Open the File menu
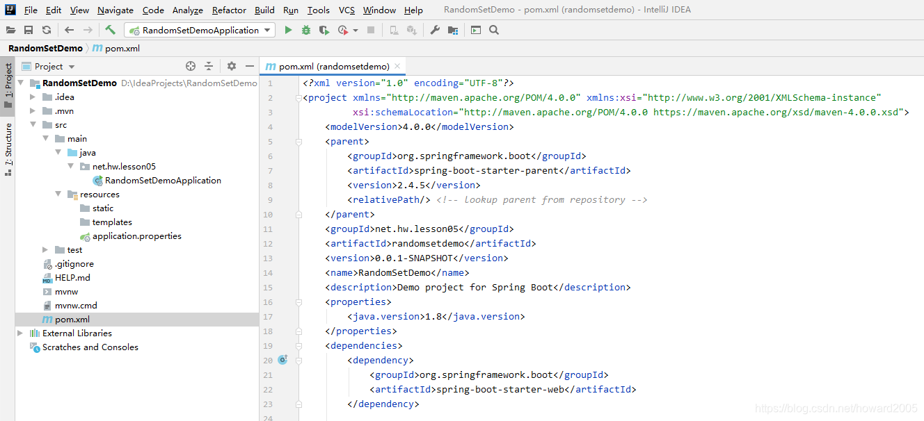 [x=31, y=10]
